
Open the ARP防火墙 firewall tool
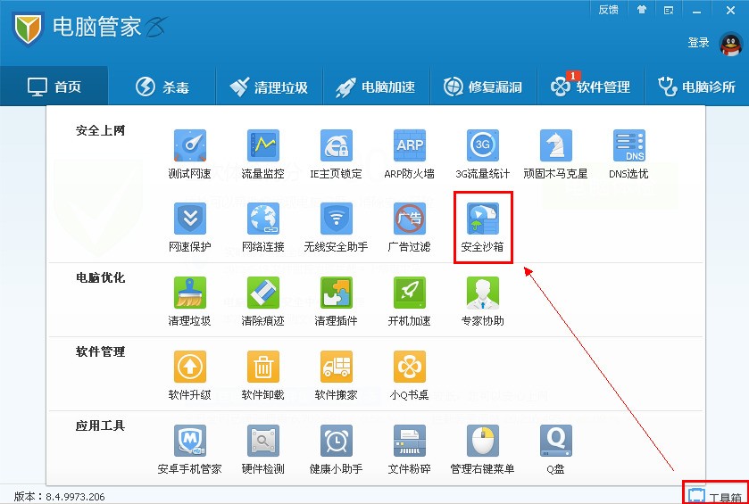pyautogui.click(x=410, y=154)
